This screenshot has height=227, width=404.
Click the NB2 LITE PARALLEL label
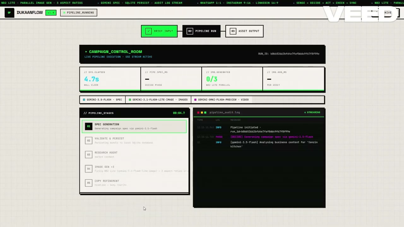point(218,85)
